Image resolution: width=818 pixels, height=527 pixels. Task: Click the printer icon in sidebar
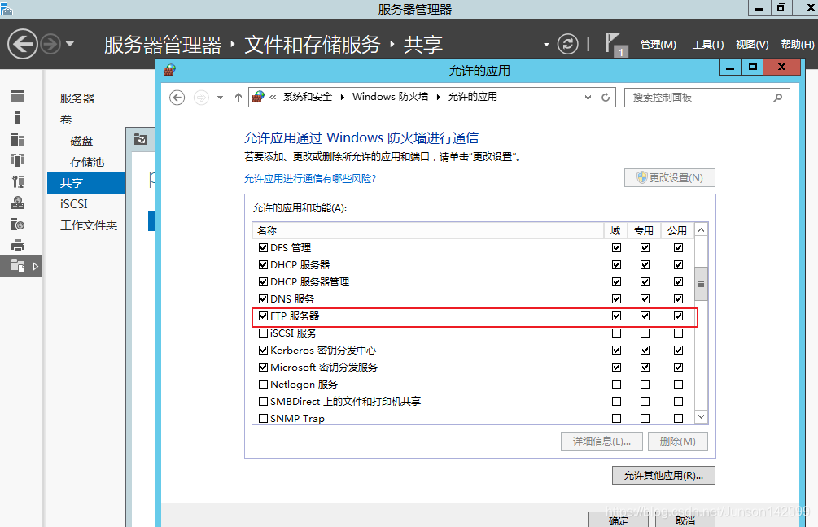[x=18, y=245]
